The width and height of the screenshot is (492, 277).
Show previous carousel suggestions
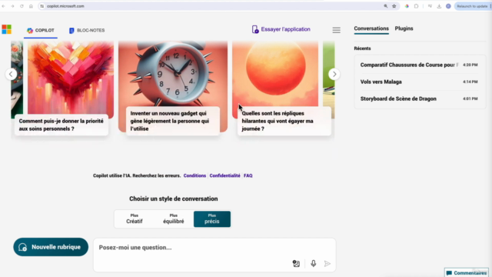11,74
